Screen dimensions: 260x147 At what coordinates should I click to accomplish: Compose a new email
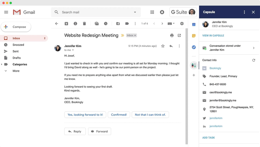pyautogui.click(x=16, y=27)
